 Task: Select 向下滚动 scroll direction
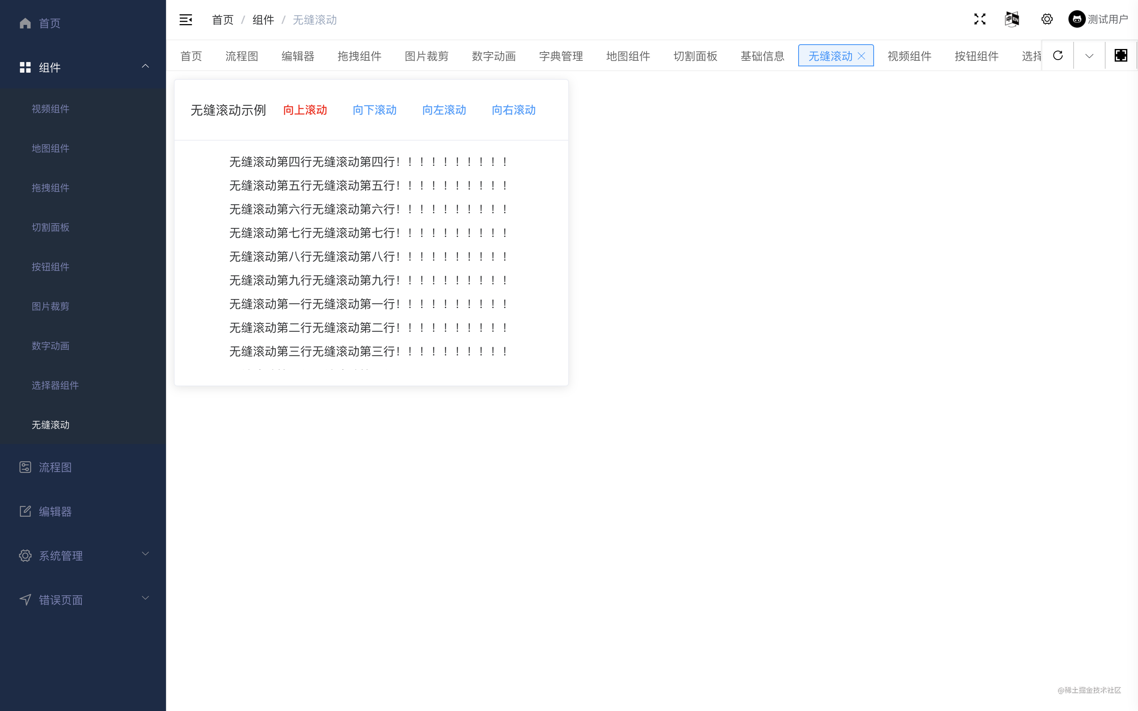tap(374, 110)
